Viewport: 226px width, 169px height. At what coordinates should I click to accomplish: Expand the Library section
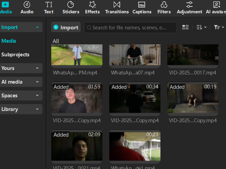point(37,109)
